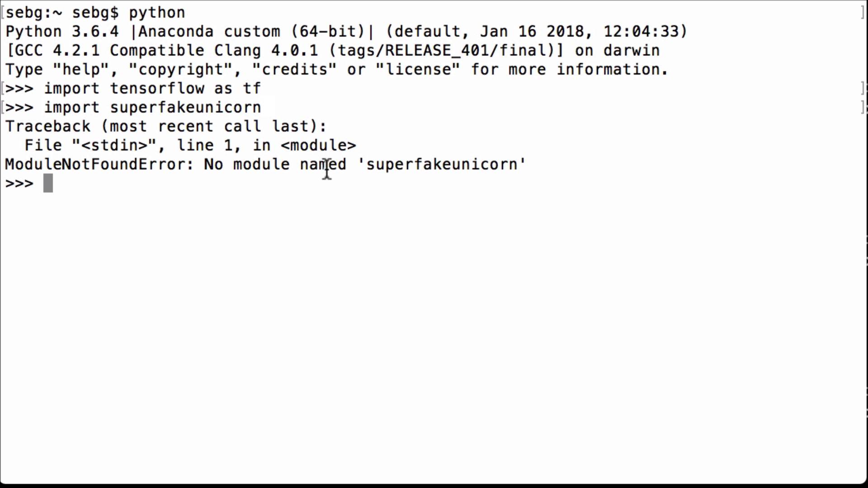
Task: Click the quoted word "credits"
Action: pyautogui.click(x=294, y=70)
